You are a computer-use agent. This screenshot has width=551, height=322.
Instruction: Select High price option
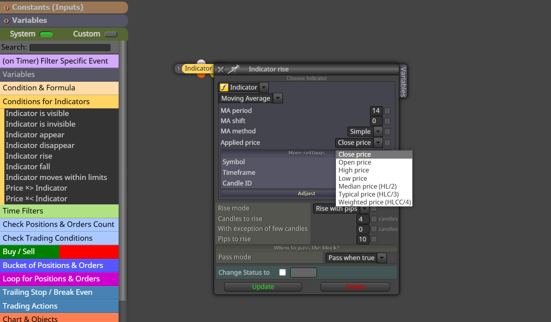[374, 170]
